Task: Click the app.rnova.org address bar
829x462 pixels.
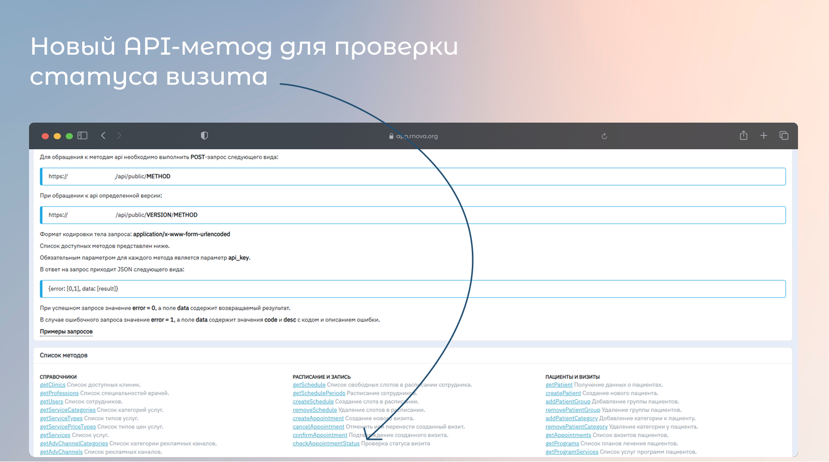Action: point(413,136)
